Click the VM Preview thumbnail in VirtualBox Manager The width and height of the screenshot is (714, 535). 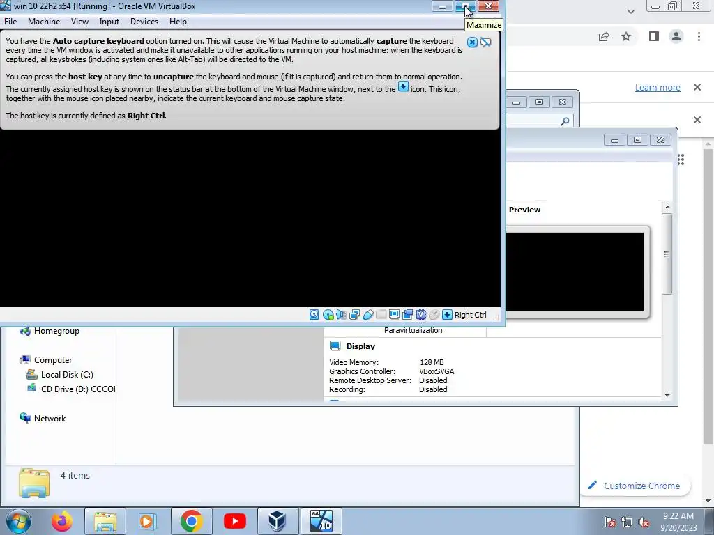point(575,272)
